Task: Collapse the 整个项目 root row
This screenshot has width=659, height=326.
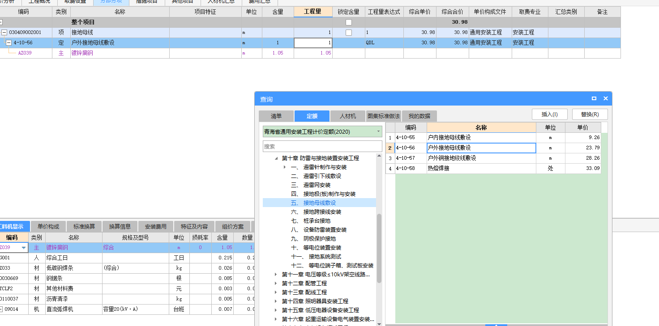Action: (x=0, y=22)
